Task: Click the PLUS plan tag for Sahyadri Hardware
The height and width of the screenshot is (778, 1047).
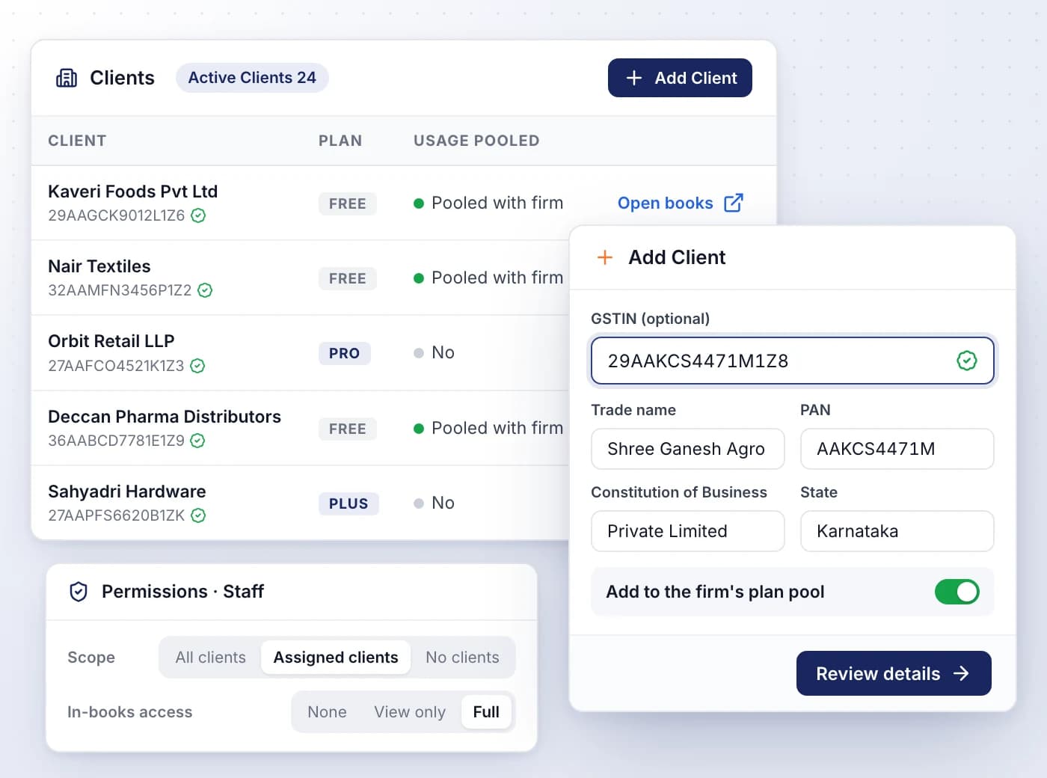Action: point(349,503)
